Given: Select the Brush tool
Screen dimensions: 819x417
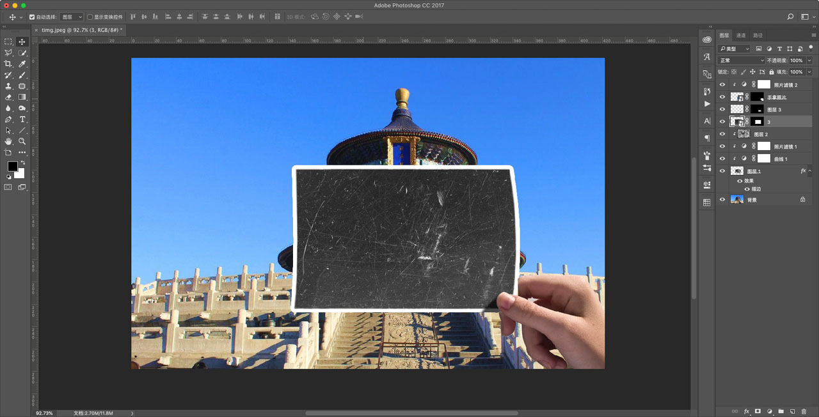Looking at the screenshot, I should point(22,75).
